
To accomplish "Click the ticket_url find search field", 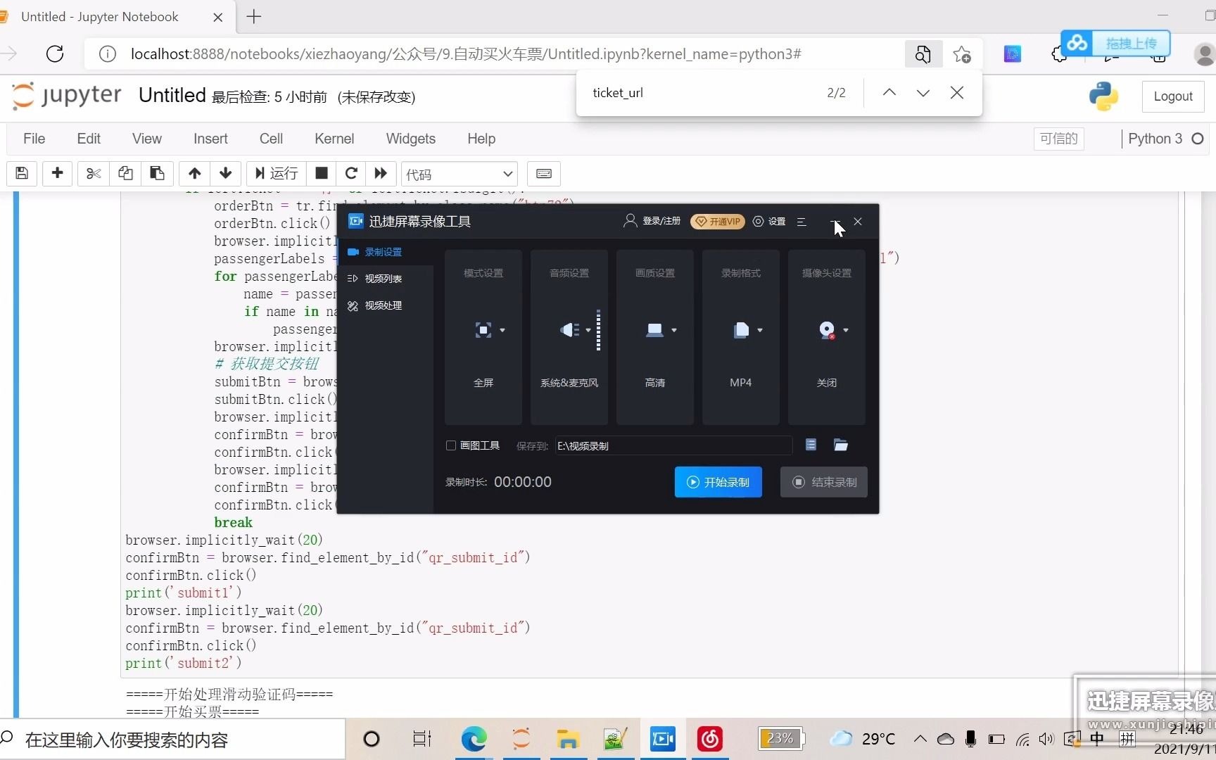I will (x=704, y=93).
